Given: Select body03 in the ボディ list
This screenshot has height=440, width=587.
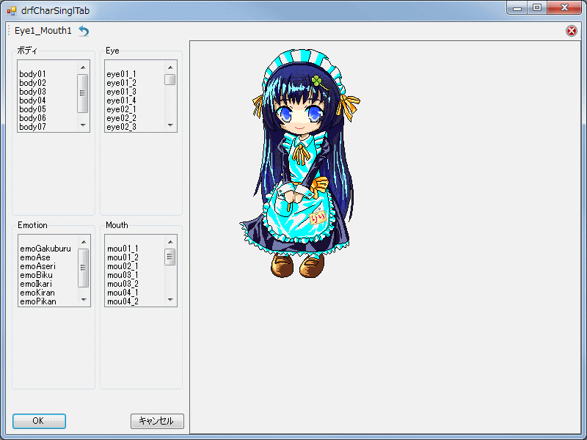Looking at the screenshot, I should pos(32,92).
